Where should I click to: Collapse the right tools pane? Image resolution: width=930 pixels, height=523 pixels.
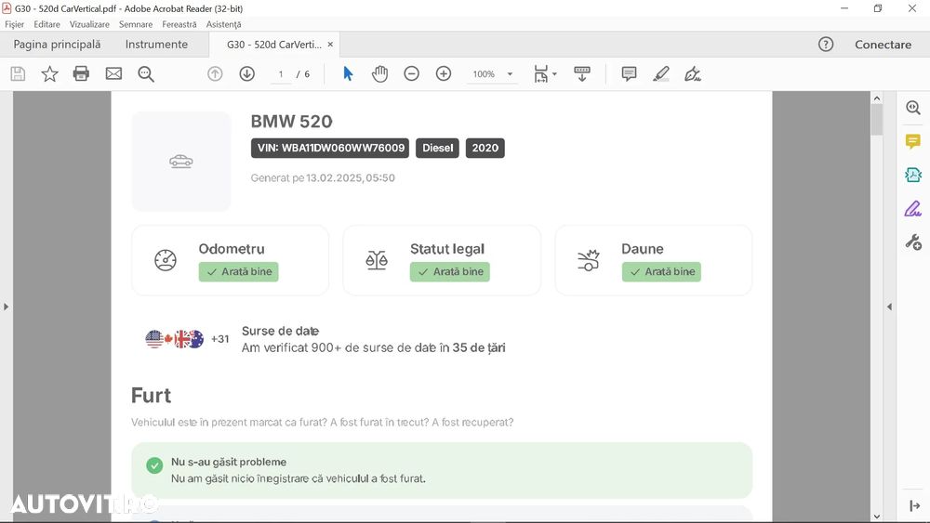click(x=914, y=506)
